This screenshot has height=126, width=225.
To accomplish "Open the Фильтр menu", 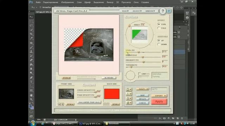I will click(x=110, y=2).
